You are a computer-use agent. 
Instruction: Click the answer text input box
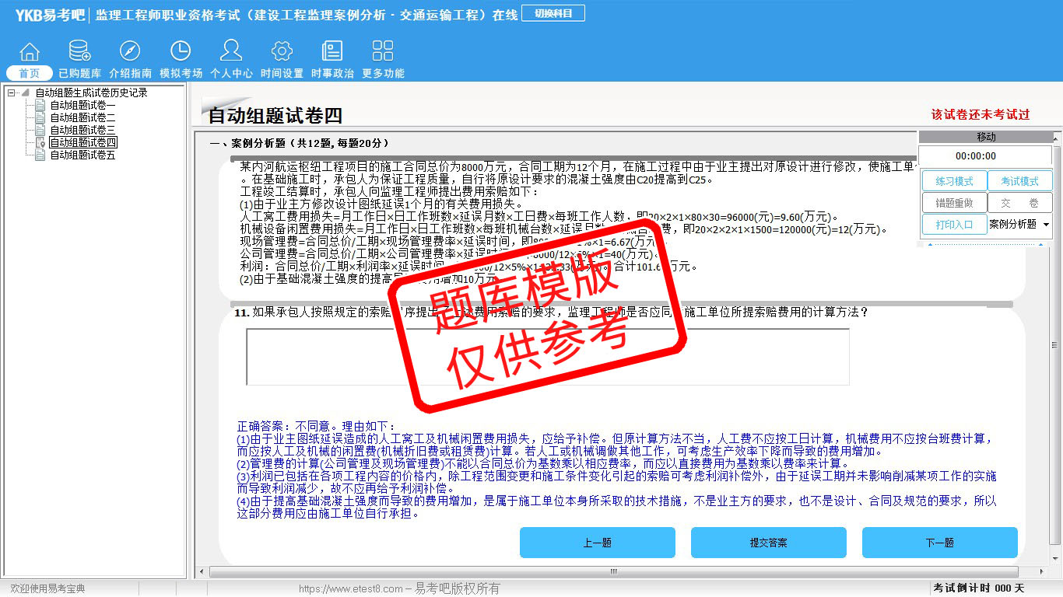(547, 357)
